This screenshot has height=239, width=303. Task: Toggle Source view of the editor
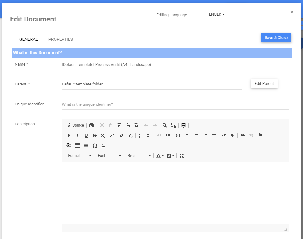pyautogui.click(x=75, y=125)
